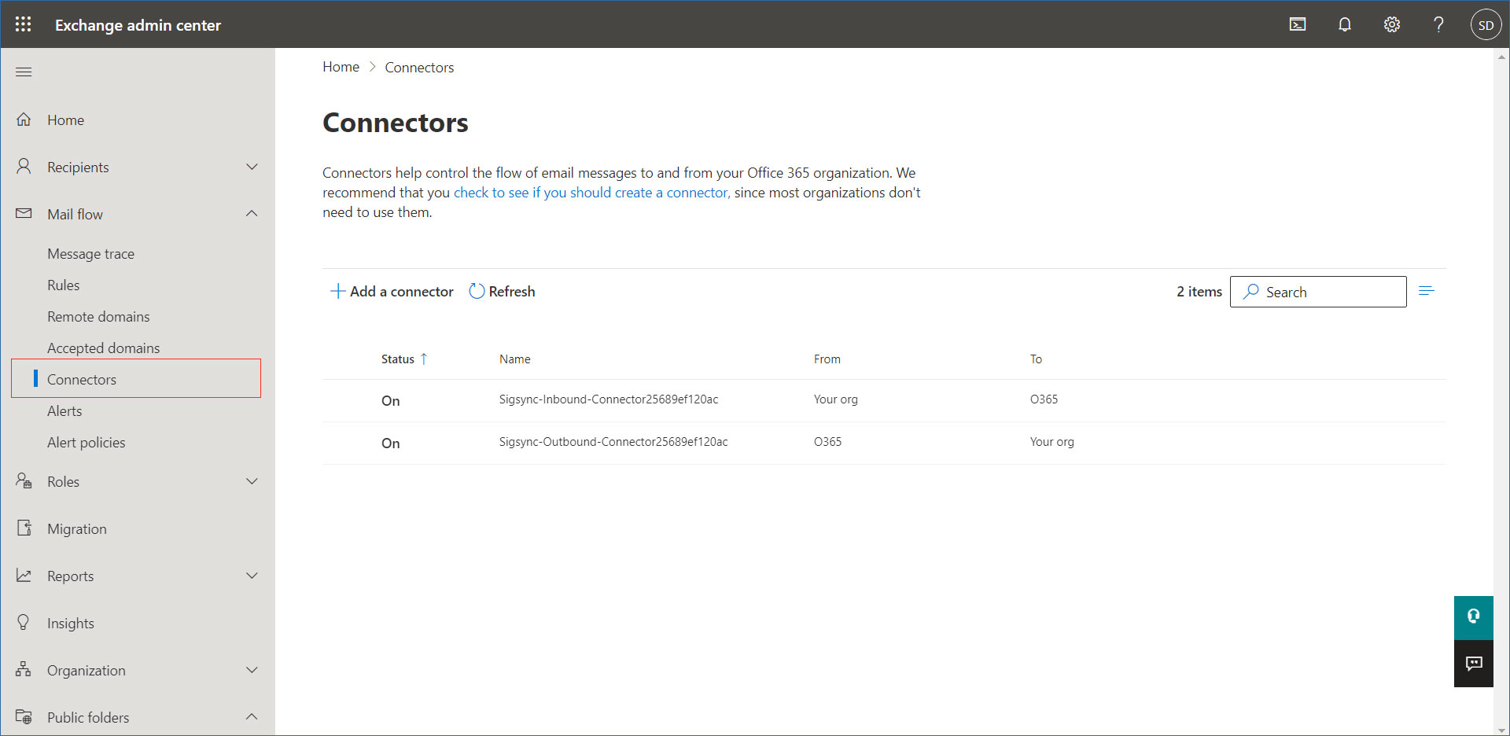Open the app launcher waffle icon
The height and width of the screenshot is (736, 1510).
point(24,24)
